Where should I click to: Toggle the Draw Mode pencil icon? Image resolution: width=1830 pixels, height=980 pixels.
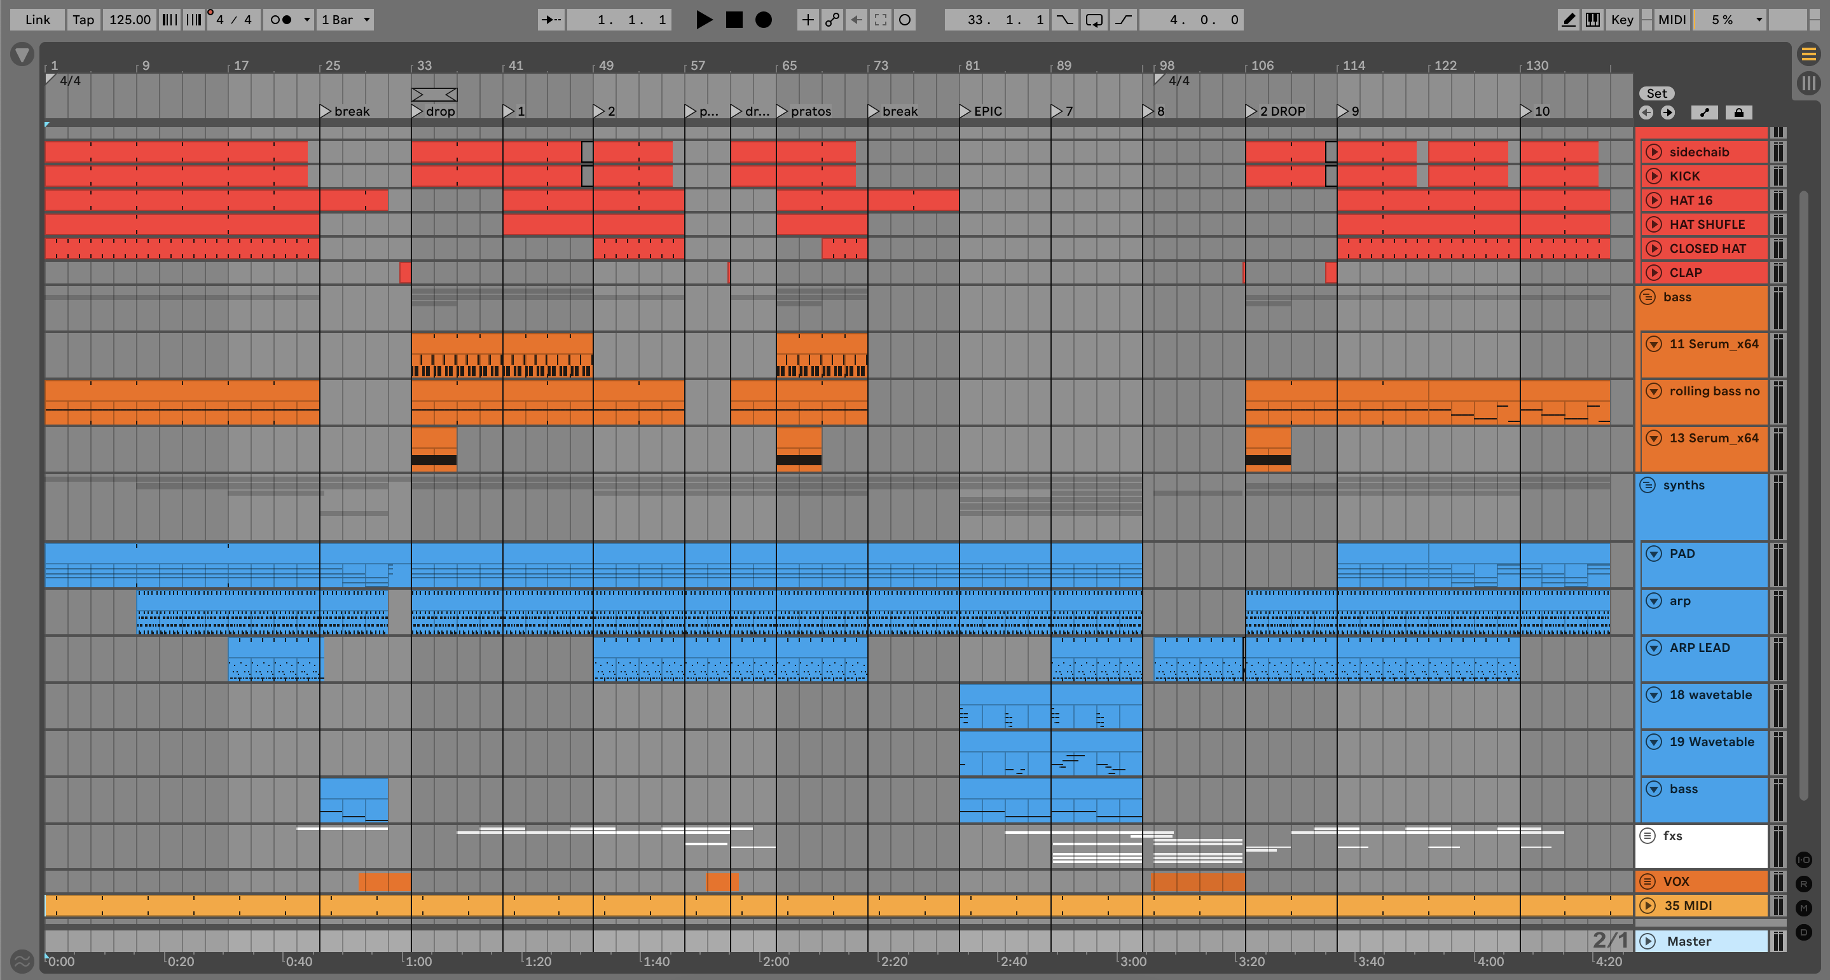tap(1568, 20)
